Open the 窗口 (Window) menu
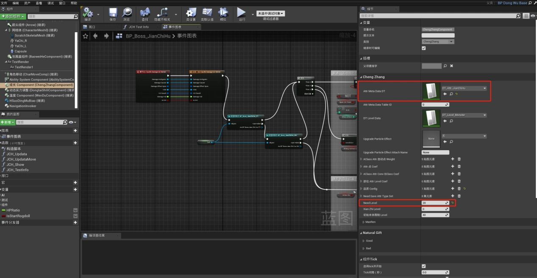This screenshot has height=278, width=537. [x=62, y=3]
